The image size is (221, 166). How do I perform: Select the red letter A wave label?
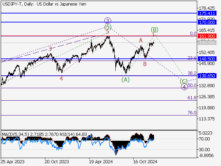141,40
